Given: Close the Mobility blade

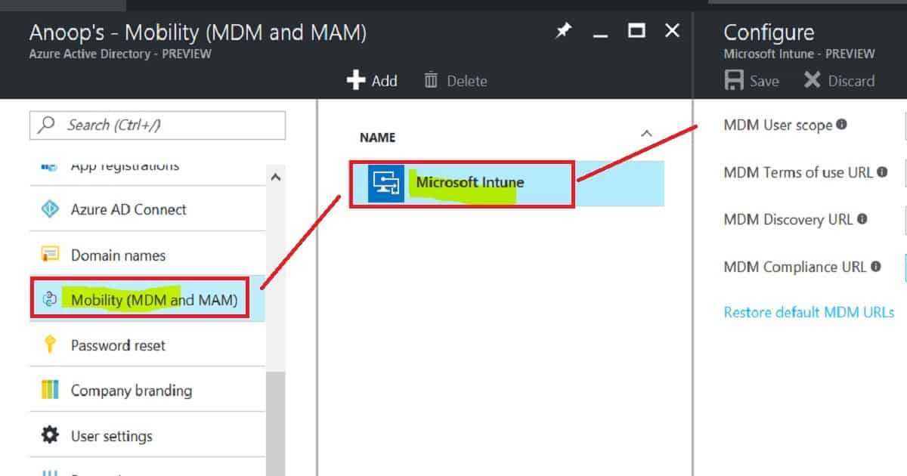Looking at the screenshot, I should 672,31.
